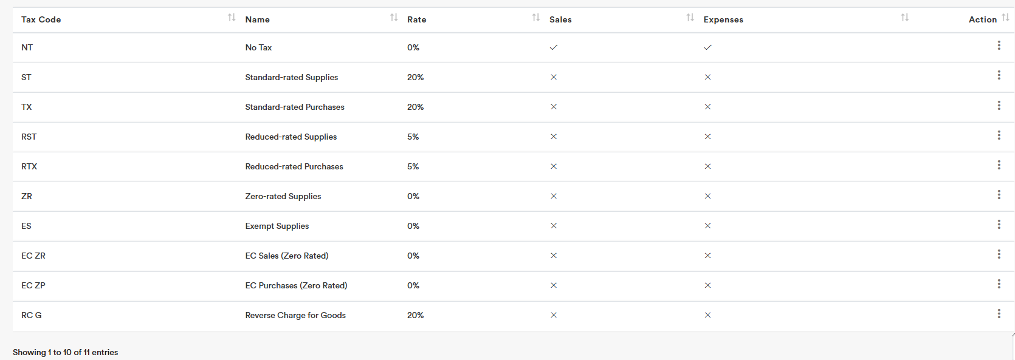Image resolution: width=1015 pixels, height=360 pixels.
Task: Click the Sales column header
Action: pyautogui.click(x=560, y=19)
